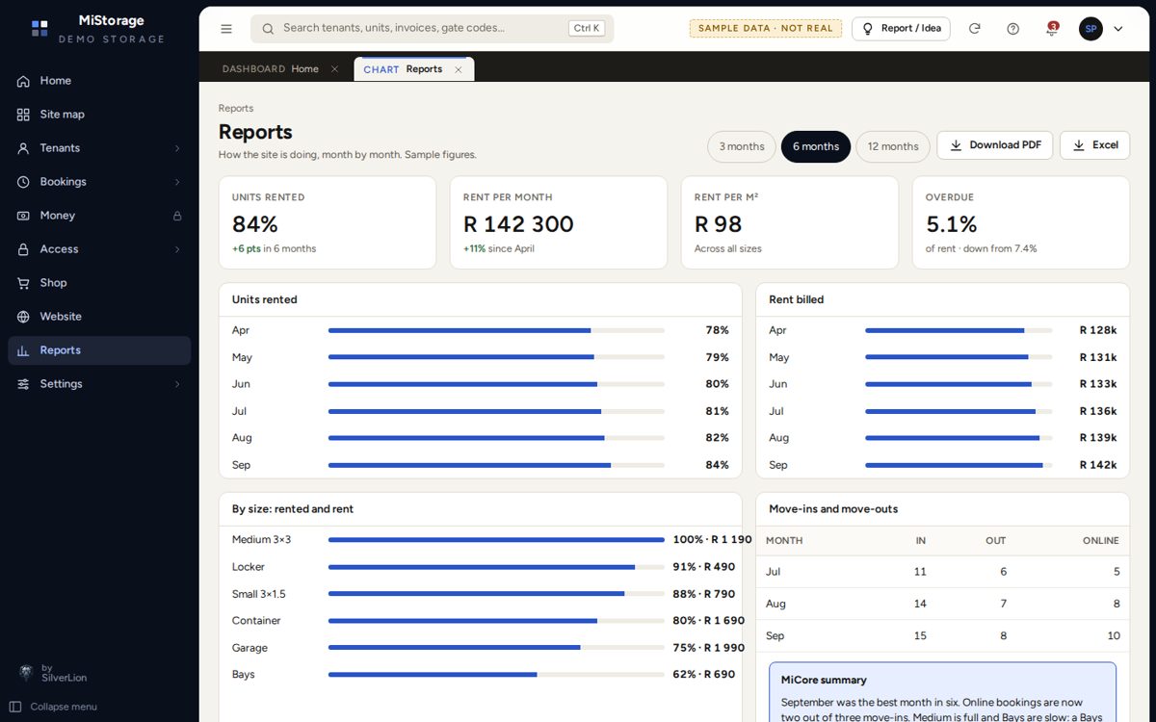
Task: Open Bookings from sidebar
Action: point(99,182)
